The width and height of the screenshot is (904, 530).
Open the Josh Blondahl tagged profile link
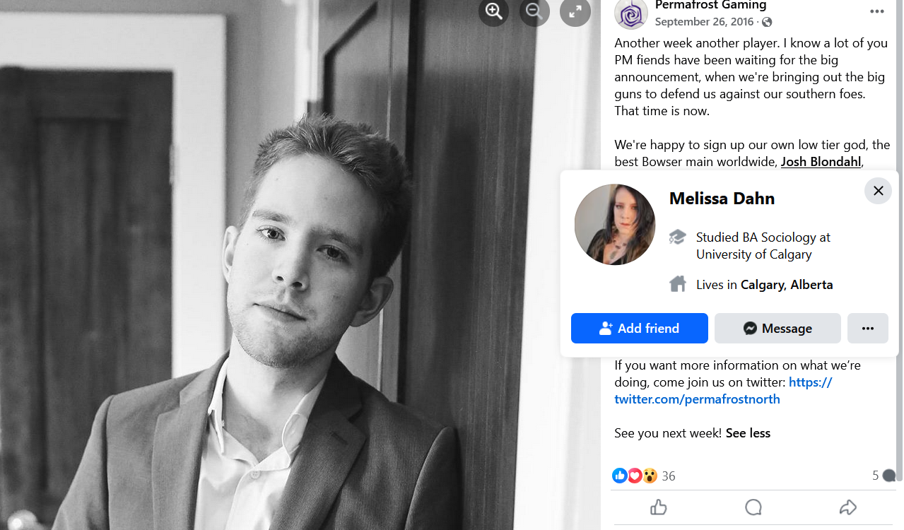click(x=821, y=162)
